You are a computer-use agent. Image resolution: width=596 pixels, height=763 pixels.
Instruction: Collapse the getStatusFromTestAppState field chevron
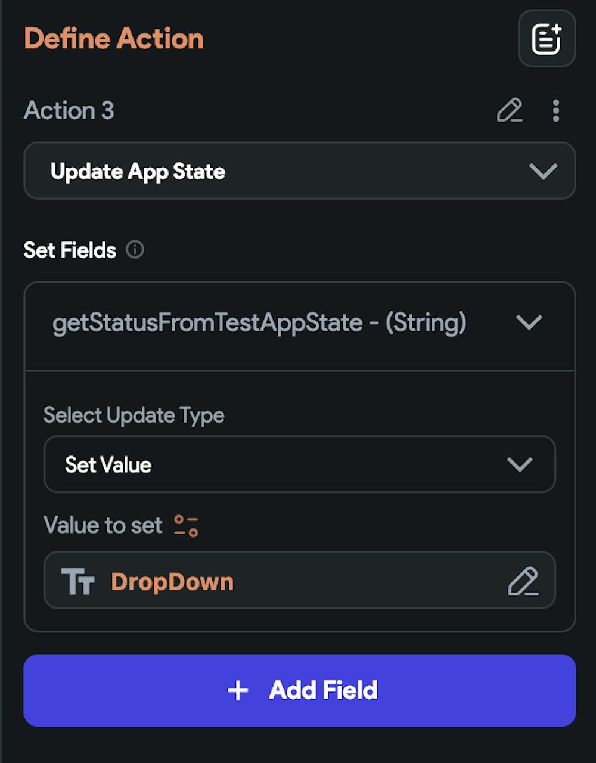click(529, 323)
